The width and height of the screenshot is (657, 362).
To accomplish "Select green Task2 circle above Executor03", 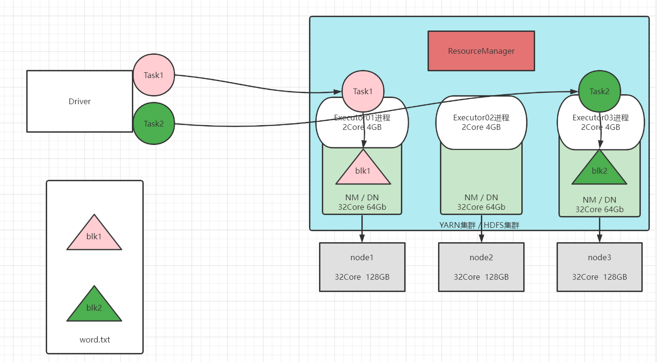I will click(x=599, y=91).
